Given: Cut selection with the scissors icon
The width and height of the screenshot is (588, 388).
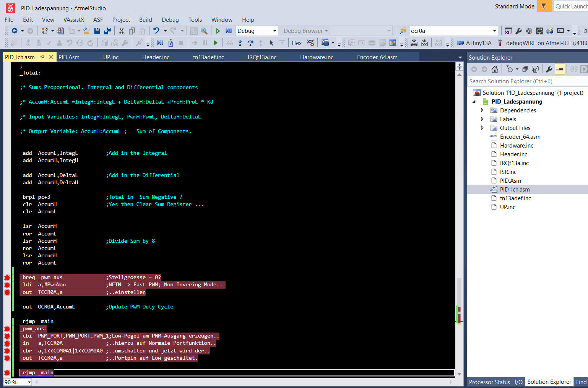Looking at the screenshot, I should click(x=122, y=31).
